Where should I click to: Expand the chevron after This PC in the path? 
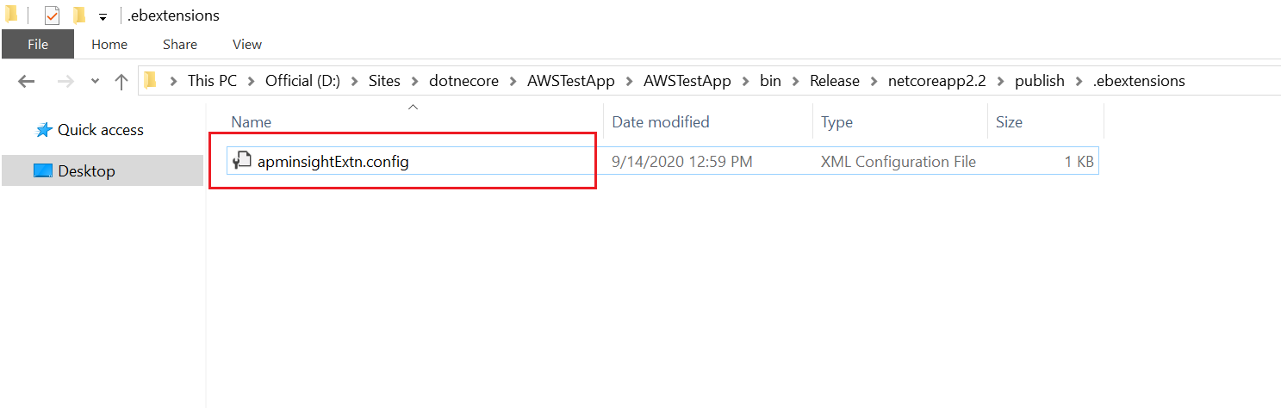pyautogui.click(x=251, y=81)
